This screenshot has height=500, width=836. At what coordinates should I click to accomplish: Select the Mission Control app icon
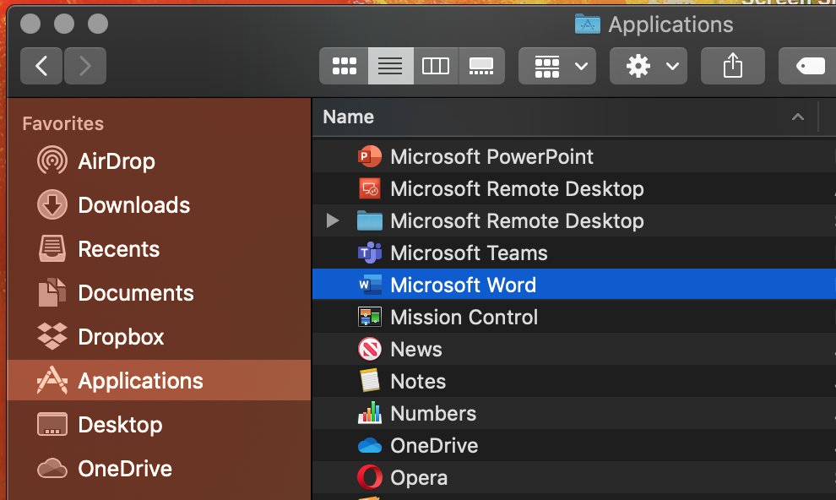[370, 317]
